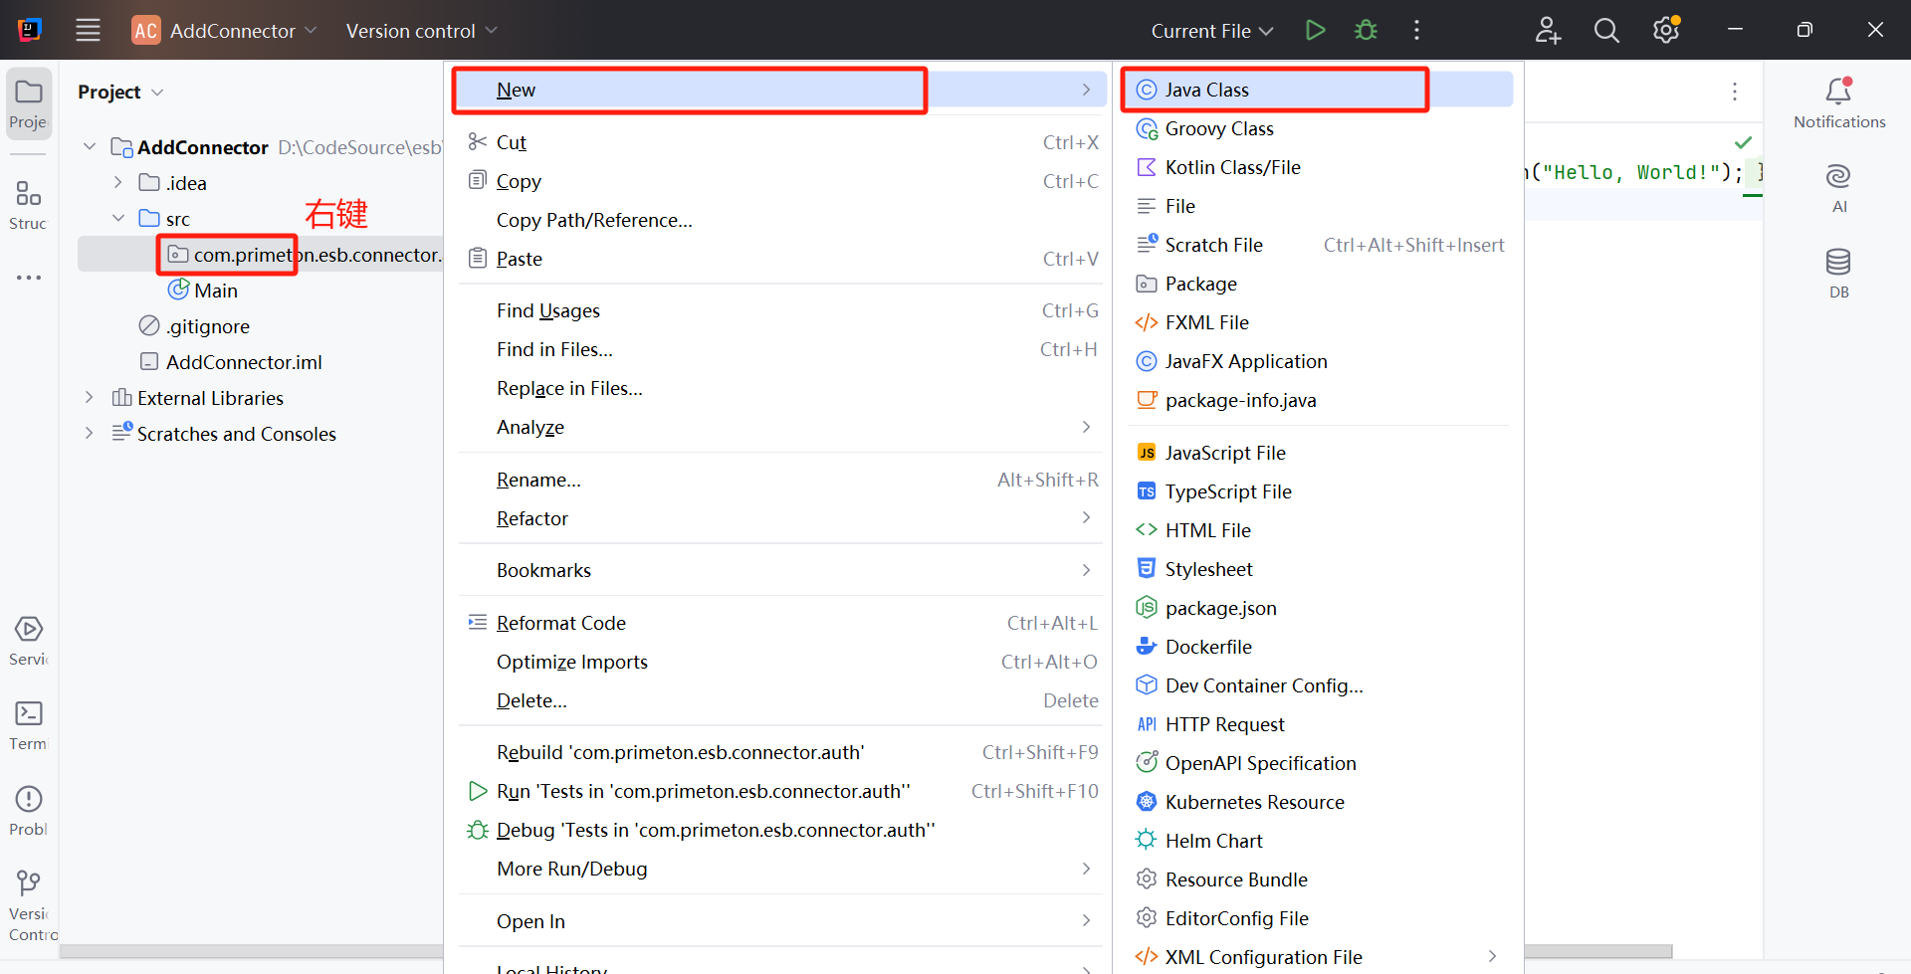The image size is (1911, 974).
Task: Open the AI assistant tool window
Action: point(1838,187)
